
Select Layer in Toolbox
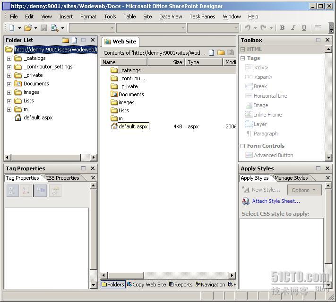pyautogui.click(x=256, y=124)
